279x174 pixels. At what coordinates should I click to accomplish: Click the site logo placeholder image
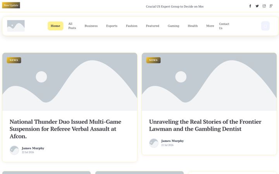[x=16, y=26]
